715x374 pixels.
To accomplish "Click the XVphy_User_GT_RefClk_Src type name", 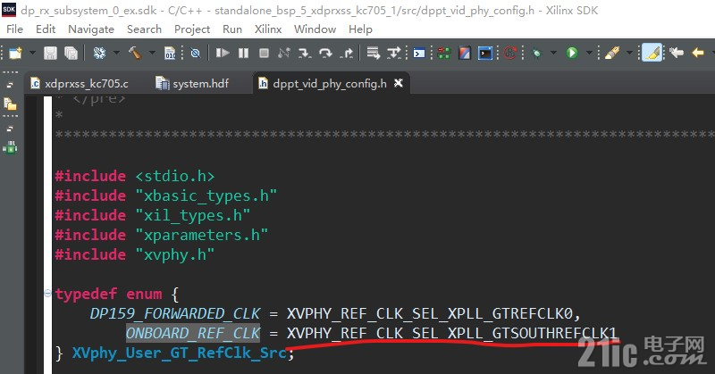I will pos(180,353).
